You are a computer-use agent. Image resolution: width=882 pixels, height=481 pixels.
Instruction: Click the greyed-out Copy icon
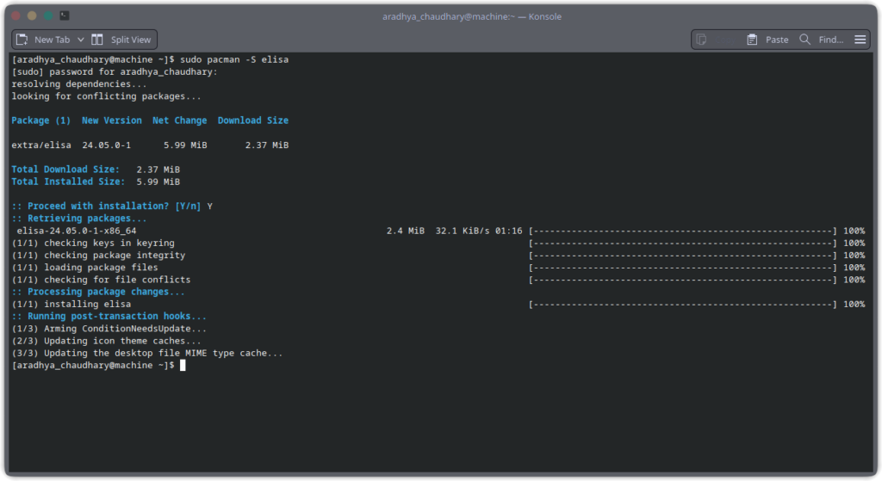click(701, 40)
